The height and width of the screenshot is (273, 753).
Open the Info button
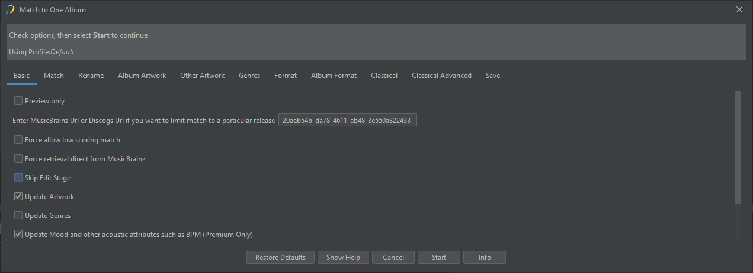(x=485, y=258)
